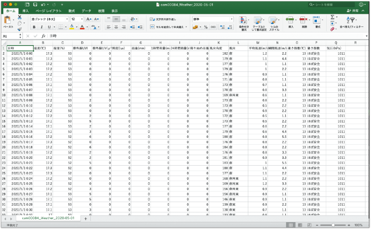Cut selection with the scissors icon
The width and height of the screenshot is (371, 229).
[x=20, y=17]
